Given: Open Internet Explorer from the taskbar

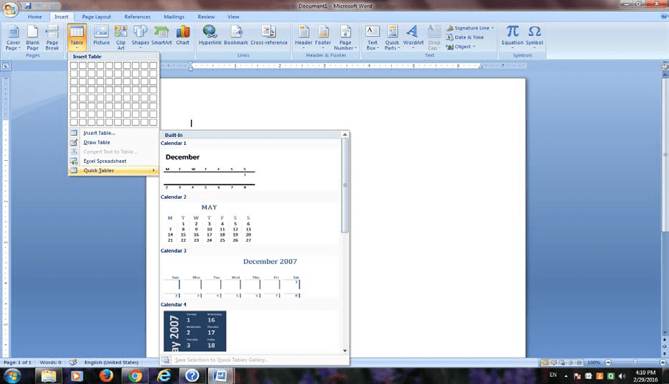Looking at the screenshot, I should click(x=164, y=376).
